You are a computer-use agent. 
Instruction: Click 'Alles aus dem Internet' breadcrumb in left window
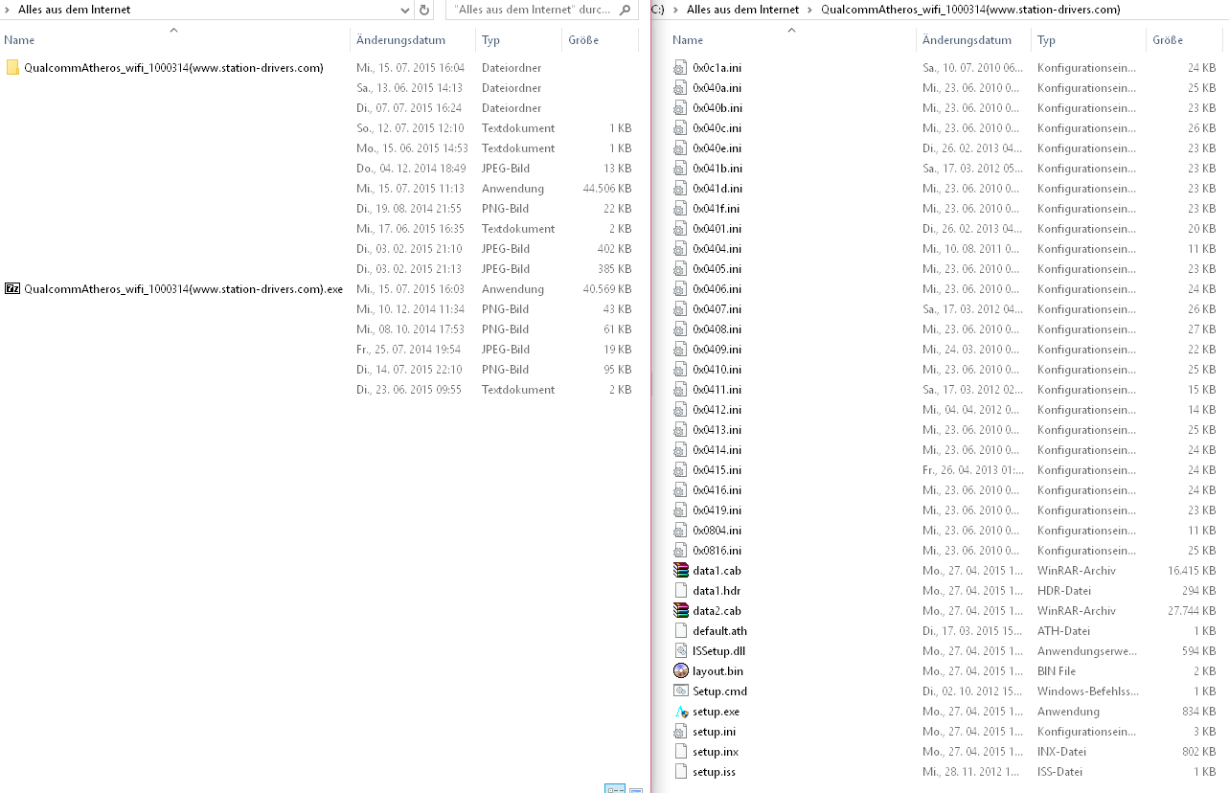75,10
